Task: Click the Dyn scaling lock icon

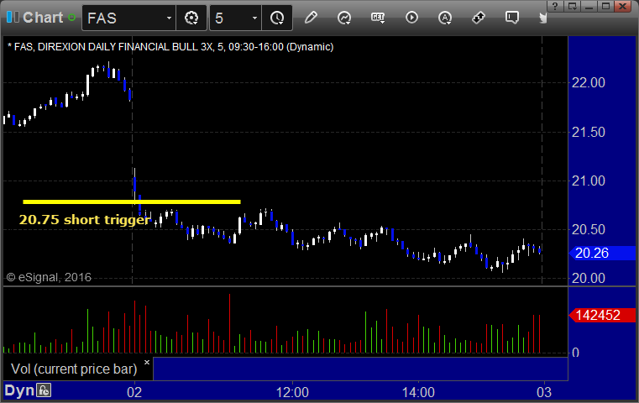Action: coord(44,390)
